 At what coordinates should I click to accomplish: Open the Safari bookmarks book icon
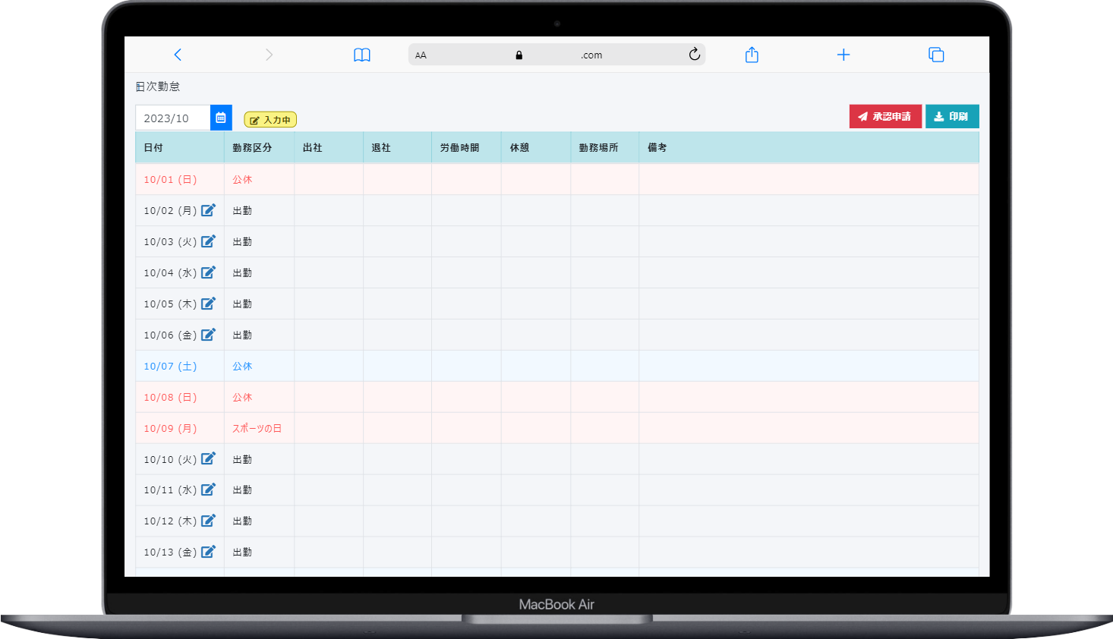(362, 55)
